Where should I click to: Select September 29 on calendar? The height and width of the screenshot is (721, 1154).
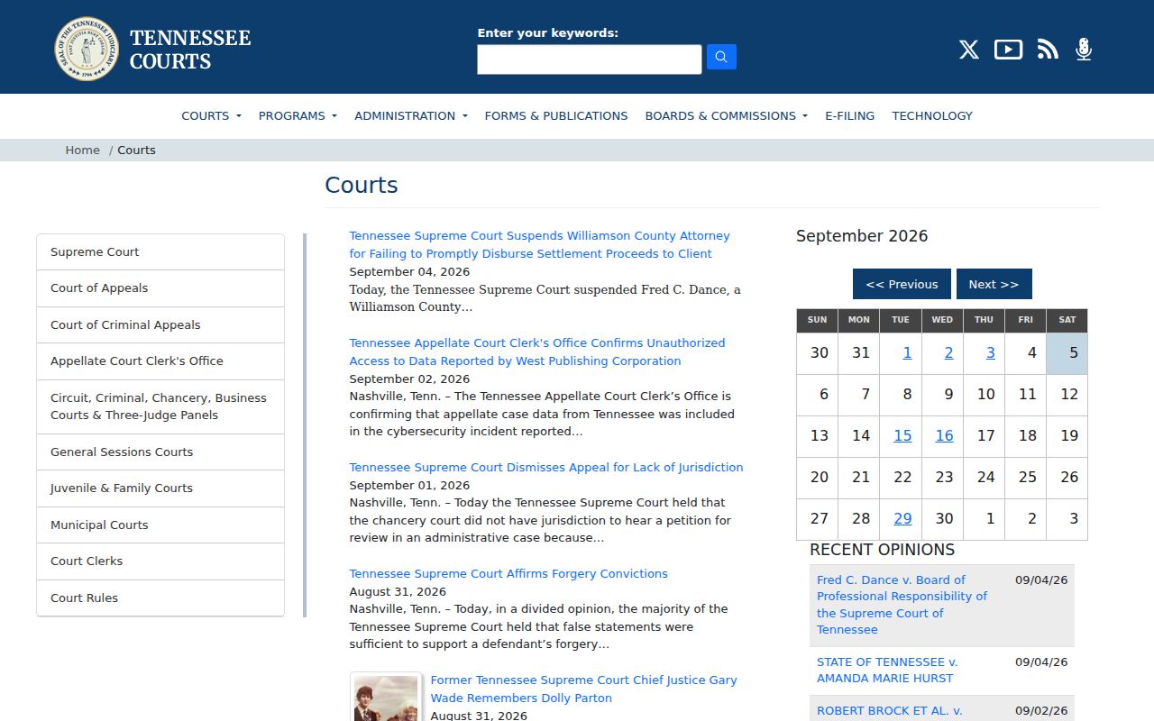pos(902,519)
